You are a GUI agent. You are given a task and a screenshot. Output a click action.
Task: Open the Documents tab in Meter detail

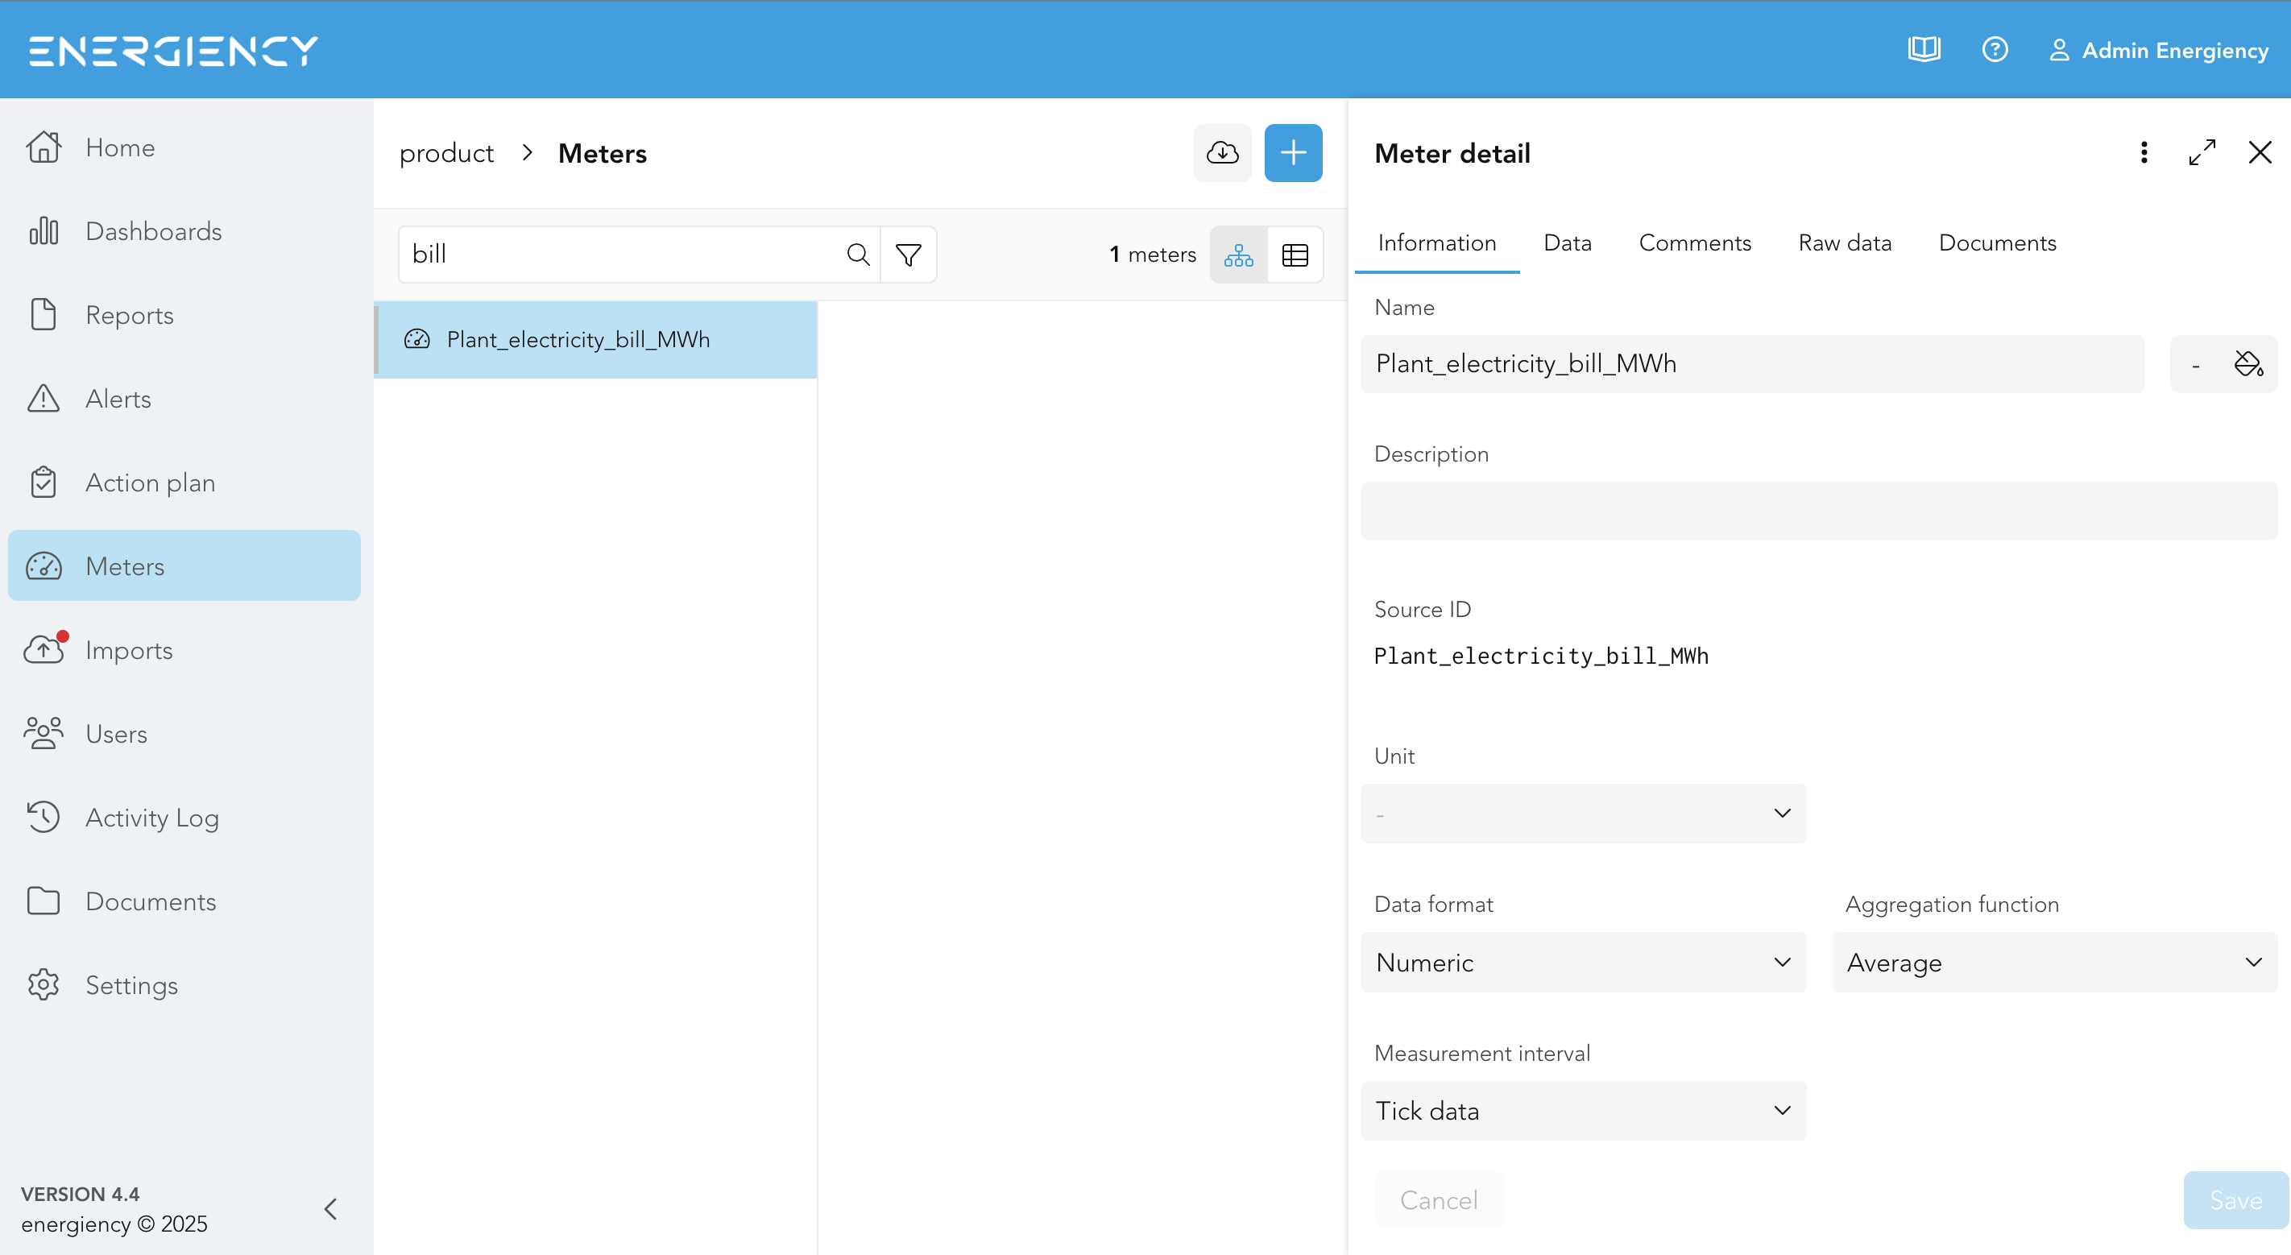pos(1997,242)
